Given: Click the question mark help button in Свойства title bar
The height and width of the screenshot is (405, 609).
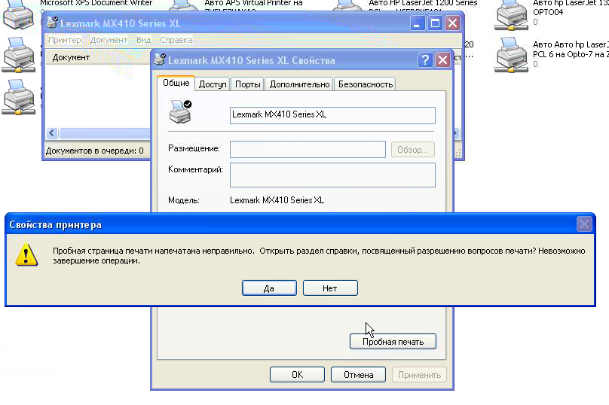Looking at the screenshot, I should 426,60.
